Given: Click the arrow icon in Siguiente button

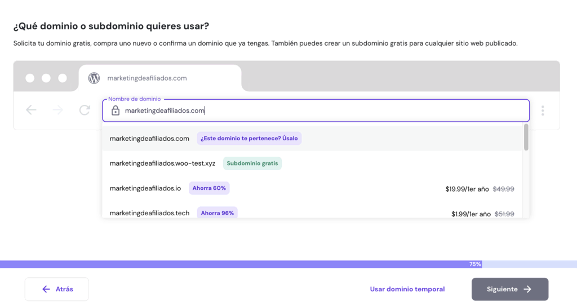Looking at the screenshot, I should point(527,289).
